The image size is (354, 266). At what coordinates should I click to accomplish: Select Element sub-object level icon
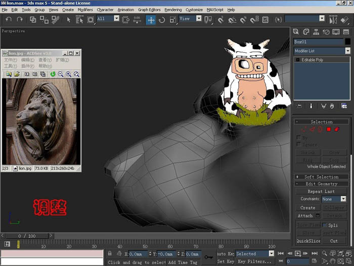pos(337,129)
